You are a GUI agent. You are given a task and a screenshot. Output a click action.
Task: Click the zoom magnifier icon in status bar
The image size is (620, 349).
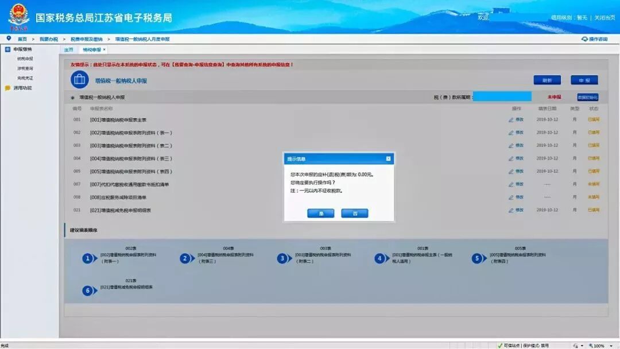pyautogui.click(x=591, y=346)
